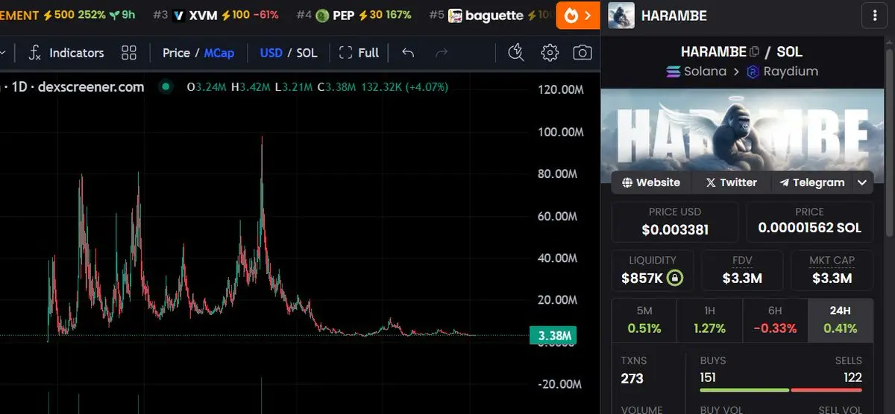Open the token Telegram channel
895x414 pixels.
click(811, 182)
